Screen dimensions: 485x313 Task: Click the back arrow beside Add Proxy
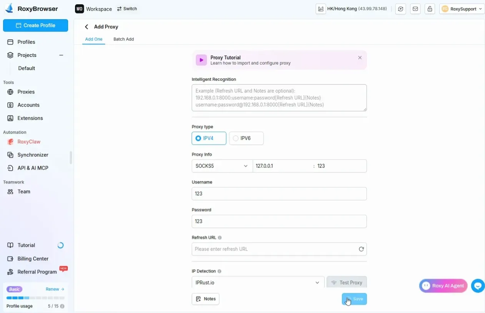click(87, 27)
